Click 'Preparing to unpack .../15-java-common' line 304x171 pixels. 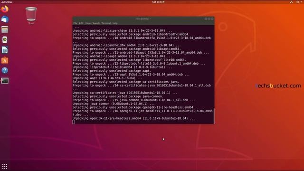coord(133,100)
